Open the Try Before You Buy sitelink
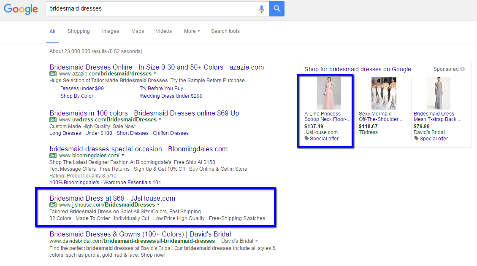 161,89
